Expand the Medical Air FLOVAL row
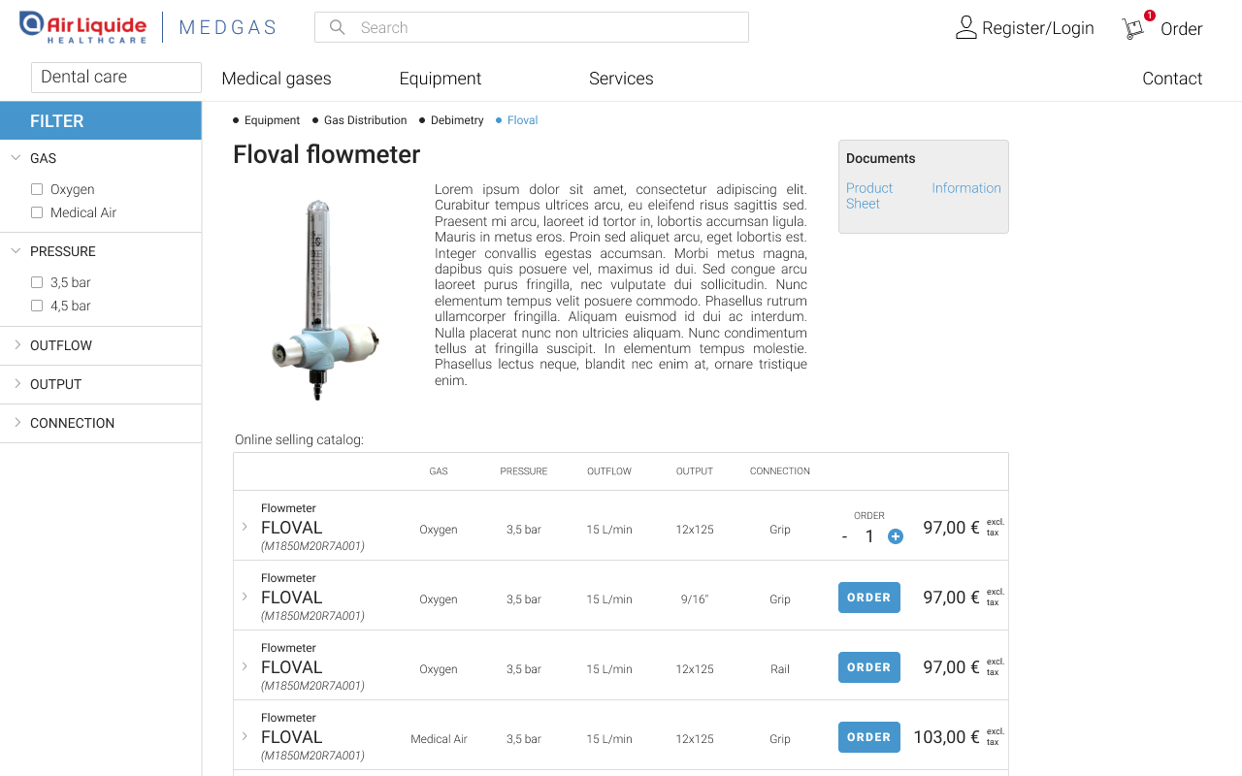 tap(245, 736)
